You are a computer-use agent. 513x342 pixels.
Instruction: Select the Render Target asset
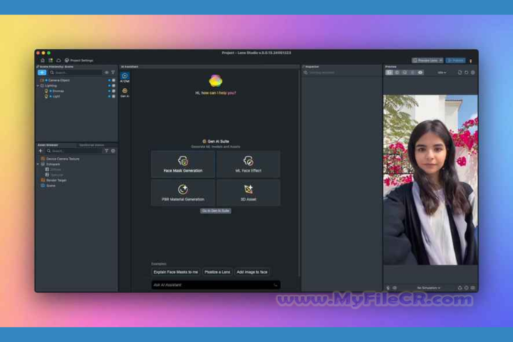53,180
